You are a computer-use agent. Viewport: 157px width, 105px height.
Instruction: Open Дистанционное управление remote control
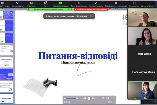116,3
